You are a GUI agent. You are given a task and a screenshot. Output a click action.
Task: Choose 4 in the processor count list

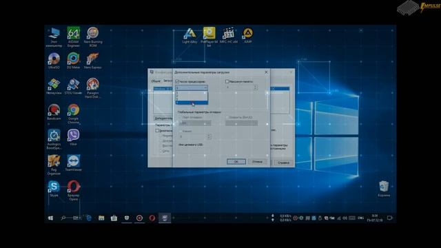click(192, 103)
